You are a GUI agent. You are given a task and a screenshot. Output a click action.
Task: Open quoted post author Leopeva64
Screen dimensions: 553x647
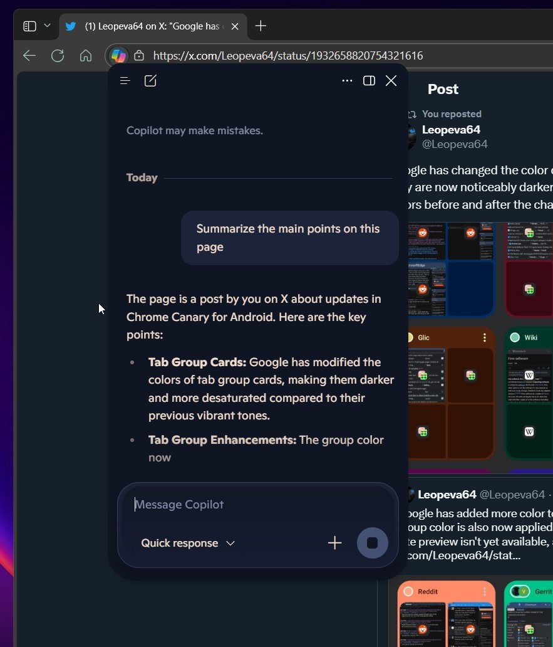click(447, 494)
